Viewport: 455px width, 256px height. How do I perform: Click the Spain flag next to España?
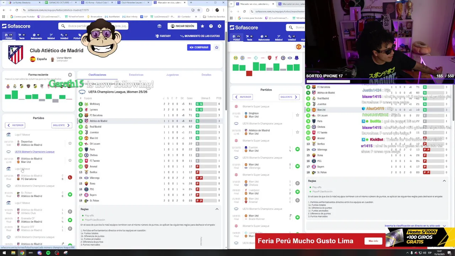pos(33,59)
